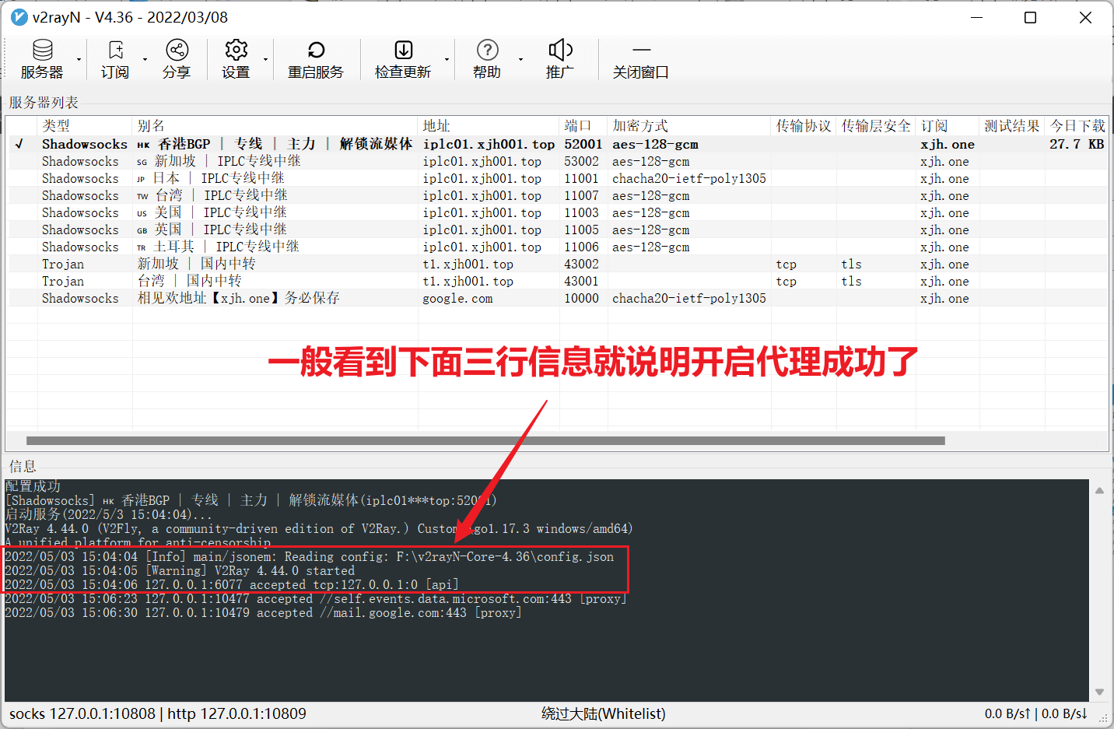Expand the 检查更新 dropdown arrow
Screen dimensions: 1114x729
click(447, 59)
